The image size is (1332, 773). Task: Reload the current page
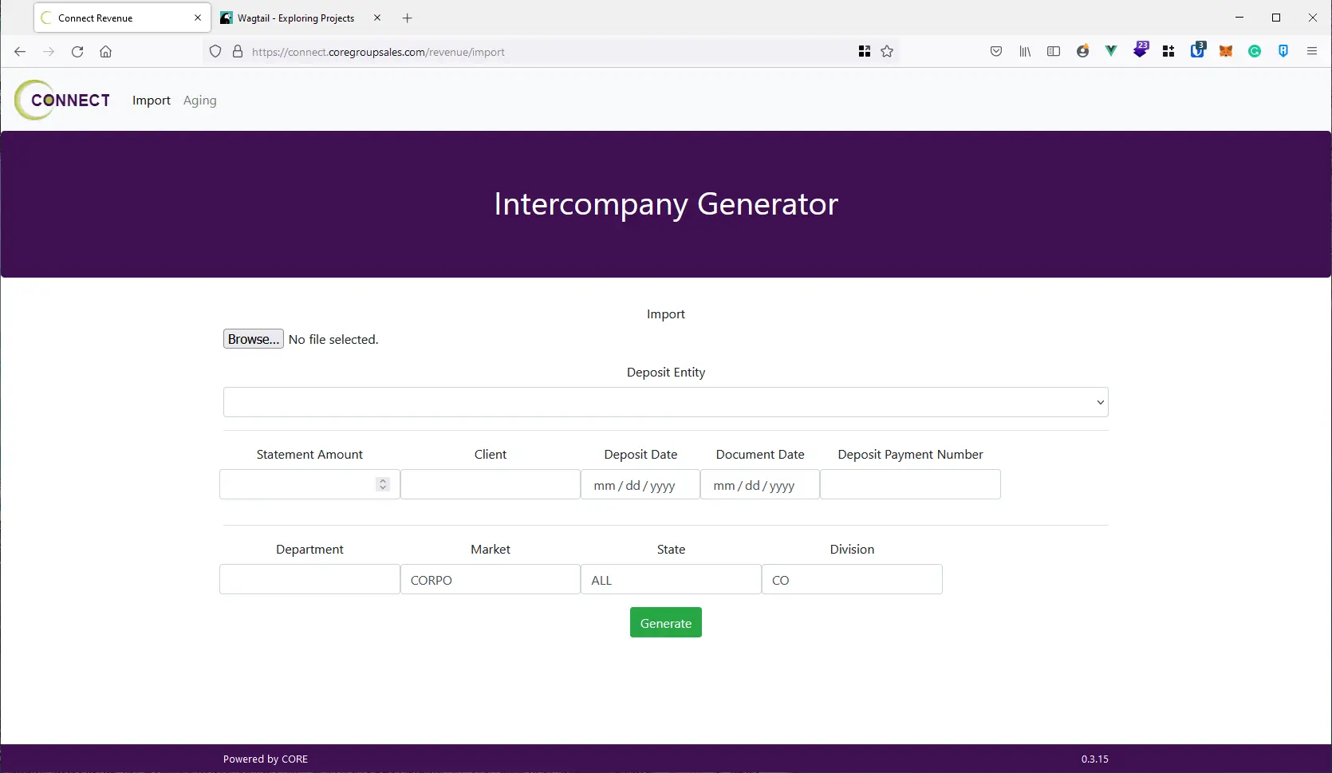click(x=77, y=51)
